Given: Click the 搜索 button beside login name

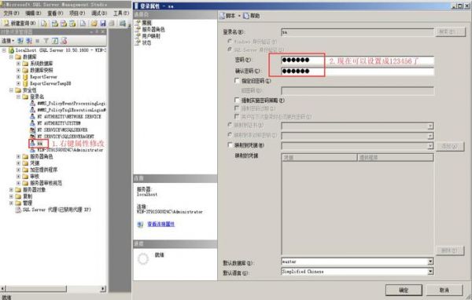Looking at the screenshot, I should pos(450,31).
